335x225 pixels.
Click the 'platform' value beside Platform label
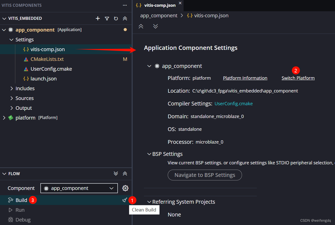pyautogui.click(x=202, y=78)
